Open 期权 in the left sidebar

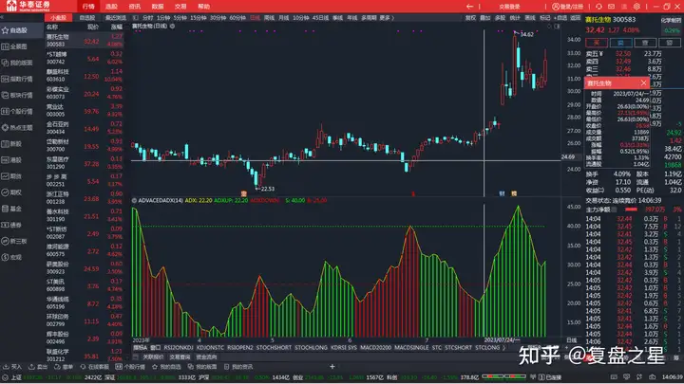pos(12,192)
